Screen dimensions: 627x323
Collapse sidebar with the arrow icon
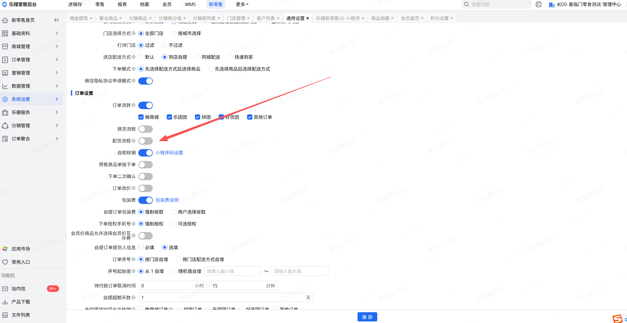pyautogui.click(x=56, y=20)
